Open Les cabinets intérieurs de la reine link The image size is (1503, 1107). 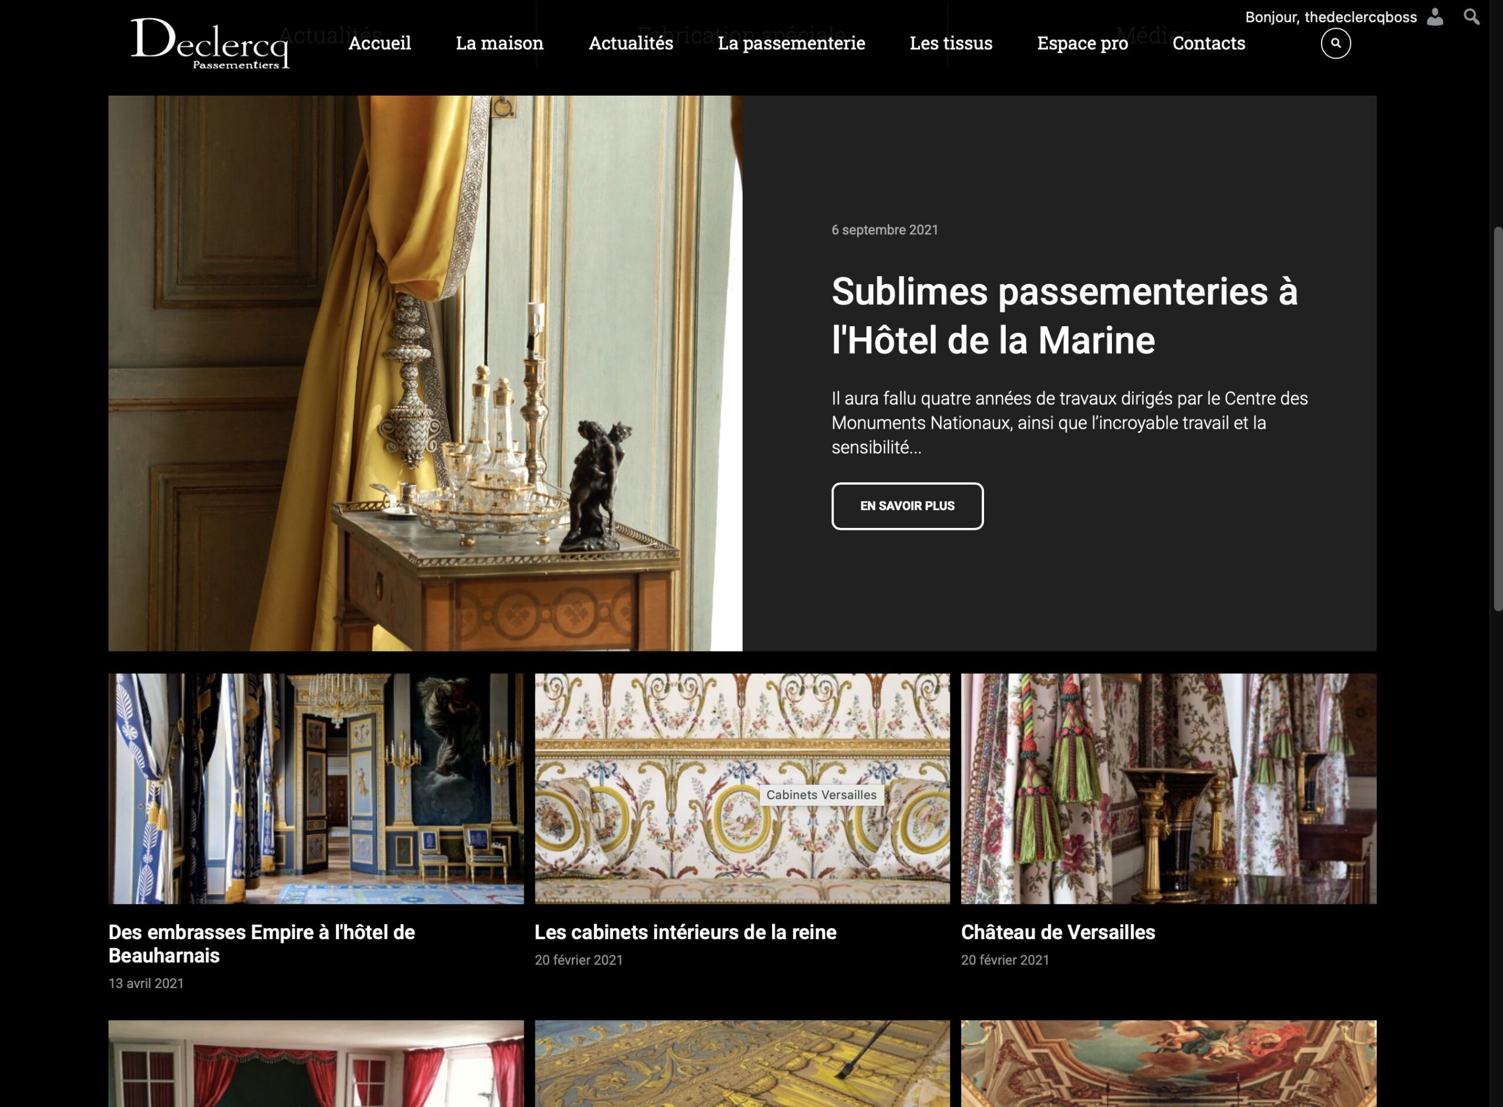point(685,932)
